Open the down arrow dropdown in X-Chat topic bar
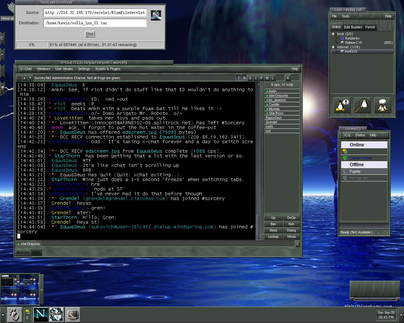Viewport: 404px width, 323px height. [x=30, y=78]
